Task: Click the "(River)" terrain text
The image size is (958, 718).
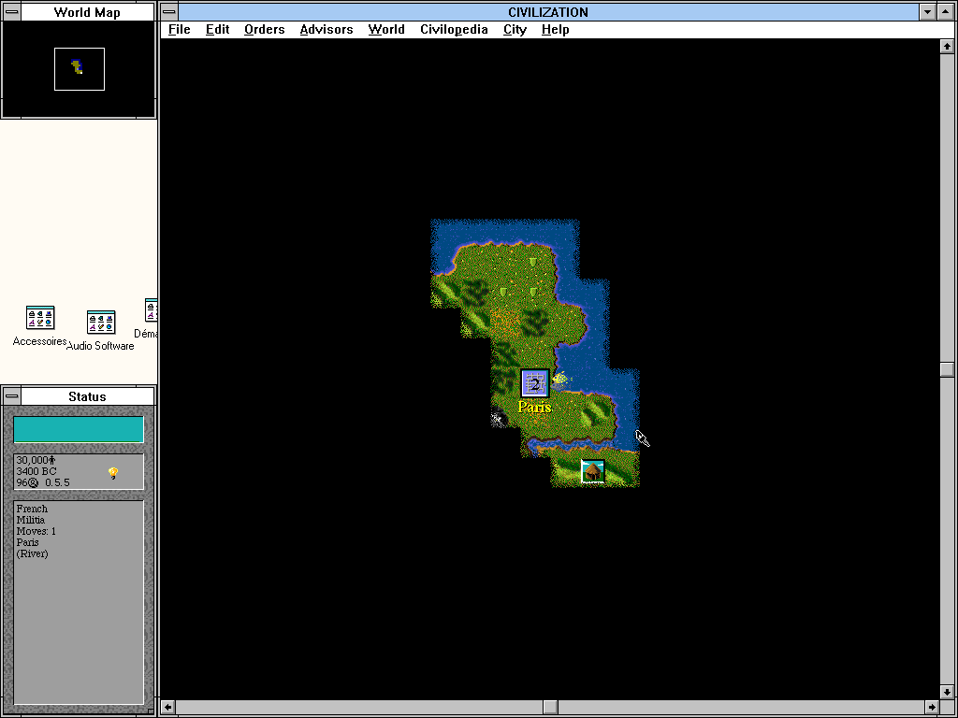Action: click(33, 553)
